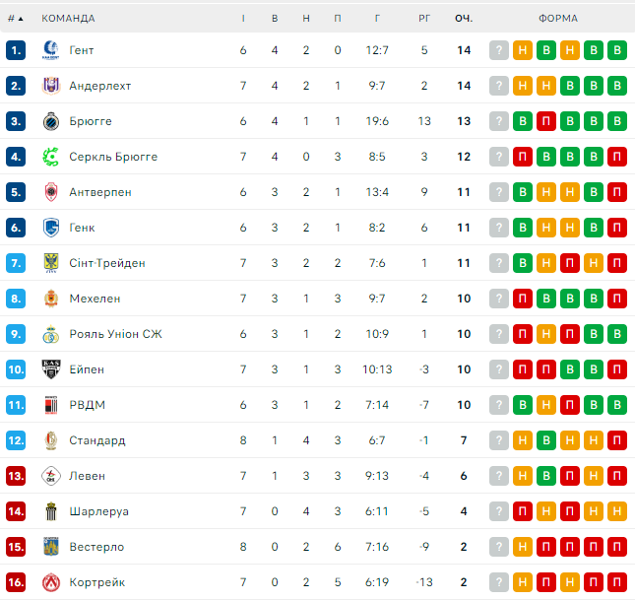Sort table by ОЧ. points column
Image resolution: width=635 pixels, height=601 pixels.
[x=463, y=18]
